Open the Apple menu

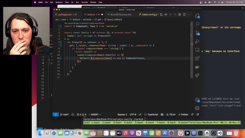[35, 2]
